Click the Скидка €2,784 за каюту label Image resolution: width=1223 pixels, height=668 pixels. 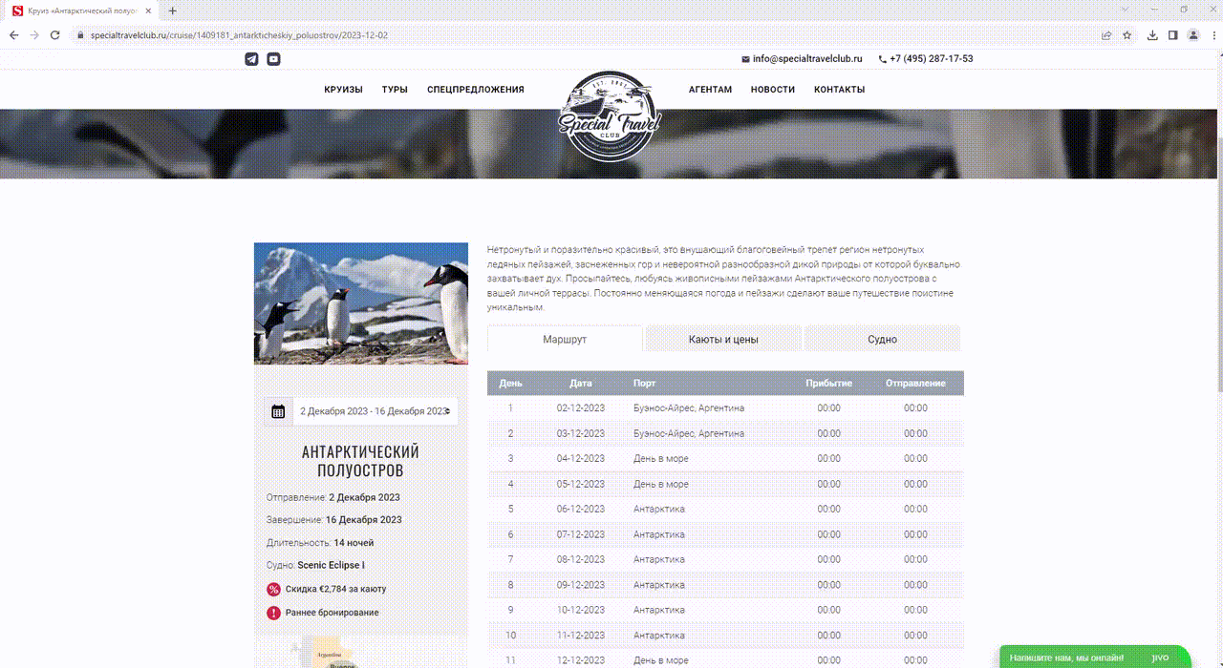[x=335, y=589]
